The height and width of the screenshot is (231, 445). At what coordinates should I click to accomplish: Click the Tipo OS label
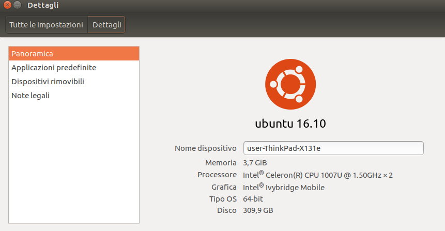(223, 199)
